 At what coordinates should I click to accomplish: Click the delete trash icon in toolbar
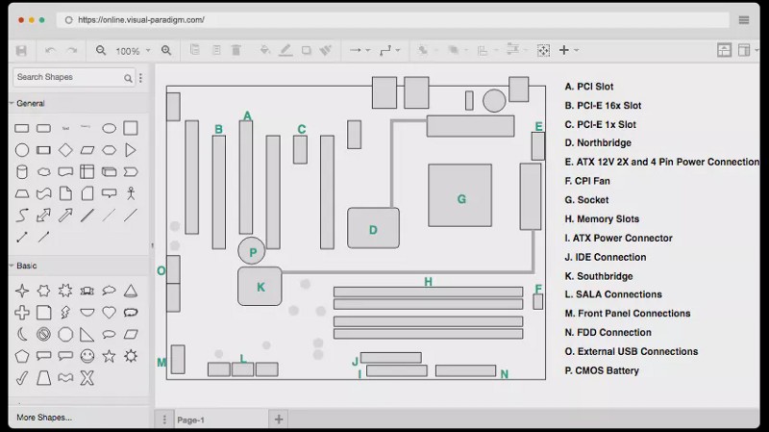(x=236, y=50)
